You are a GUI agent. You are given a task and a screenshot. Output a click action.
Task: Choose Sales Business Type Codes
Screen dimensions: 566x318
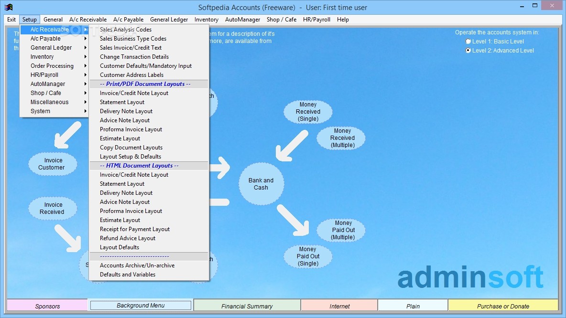coord(149,39)
